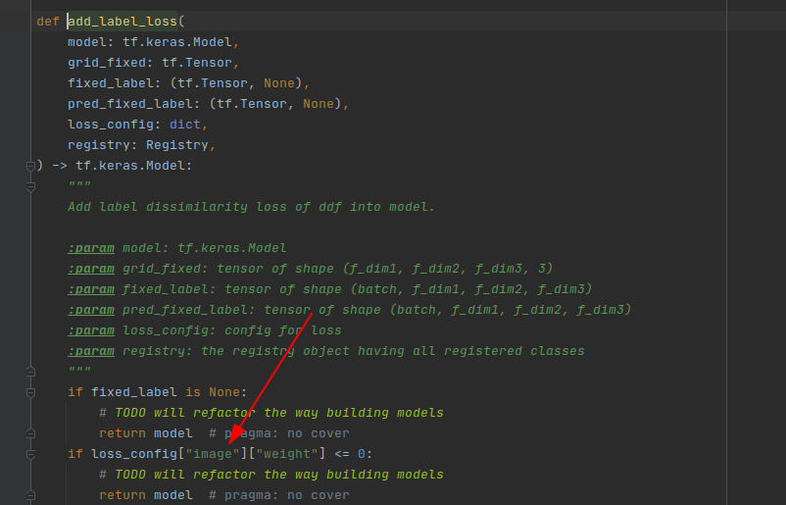Click the "Add label dissimilarity loss of ddf" docstring line

[x=251, y=207]
